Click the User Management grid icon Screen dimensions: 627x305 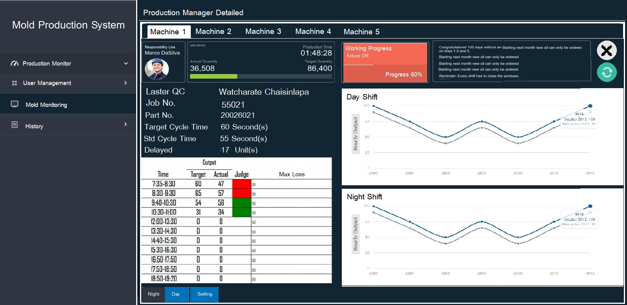(14, 83)
